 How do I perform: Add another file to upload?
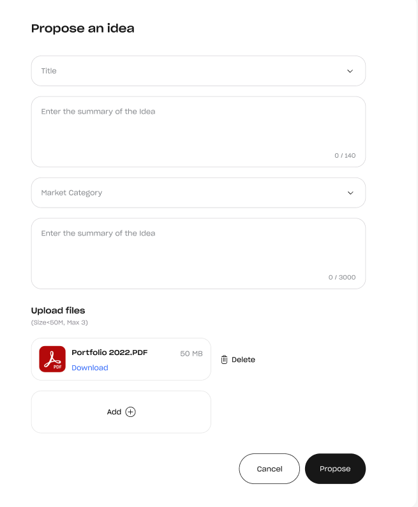(121, 412)
